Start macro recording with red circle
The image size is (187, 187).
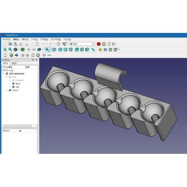coord(99,44)
